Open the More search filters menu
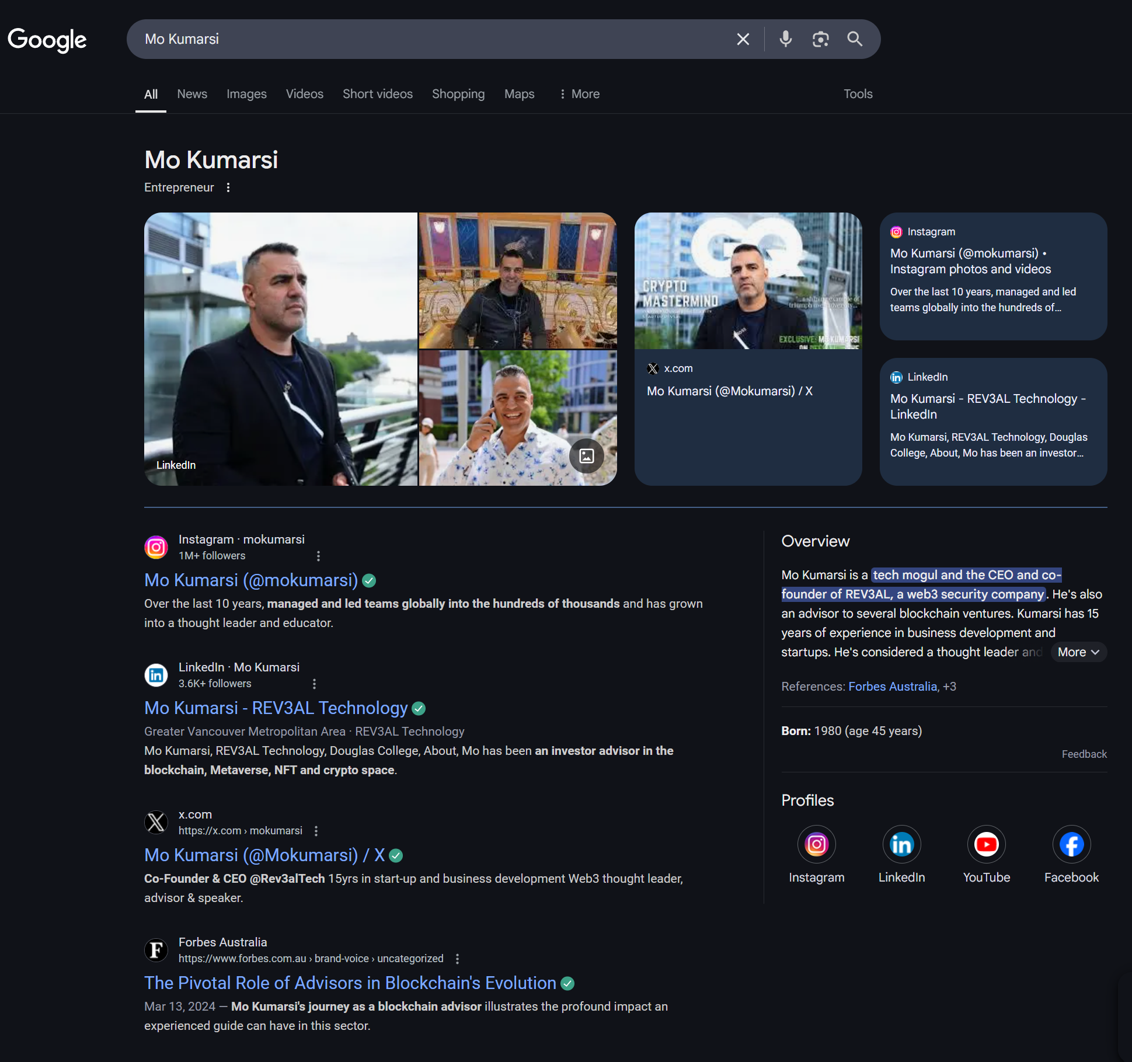Image resolution: width=1132 pixels, height=1062 pixels. [579, 94]
